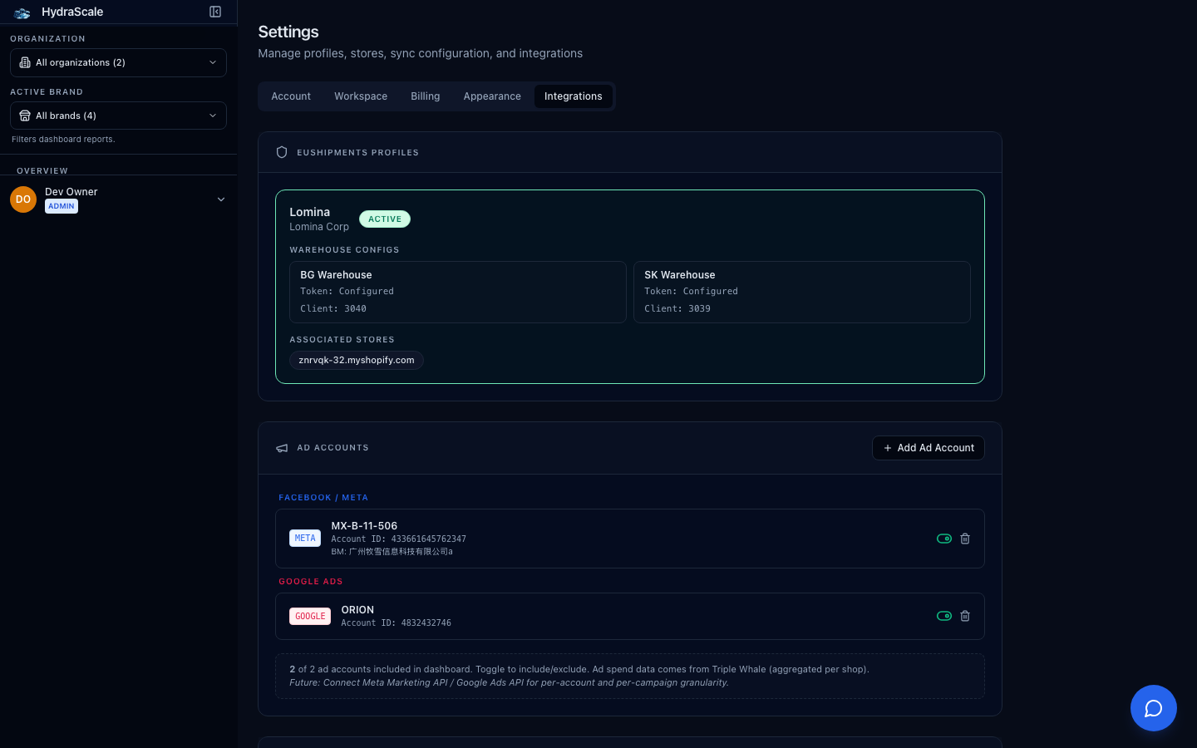Viewport: 1197px width, 748px height.
Task: Select the BG Warehouse config card
Action: pyautogui.click(x=458, y=292)
